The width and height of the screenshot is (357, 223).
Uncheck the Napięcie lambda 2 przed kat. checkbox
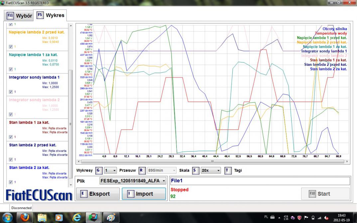tap(10, 47)
